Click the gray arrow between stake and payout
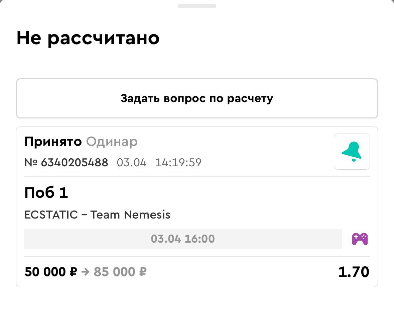Screen dimensions: 394x336 [x=85, y=272]
